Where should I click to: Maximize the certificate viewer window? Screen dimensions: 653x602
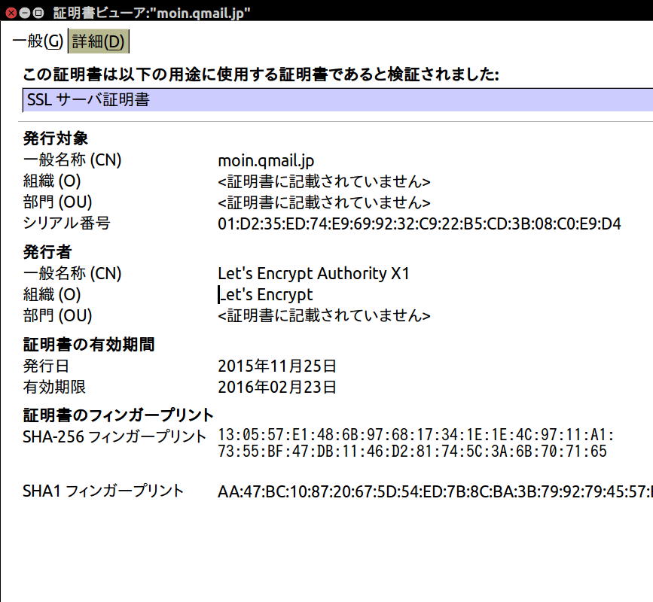[38, 13]
